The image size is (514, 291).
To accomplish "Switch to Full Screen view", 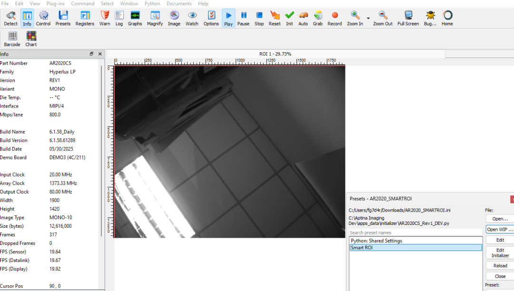I will click(408, 18).
